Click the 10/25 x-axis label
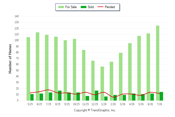Viewport: 175px width, 117px height. pyautogui.click(x=76, y=104)
